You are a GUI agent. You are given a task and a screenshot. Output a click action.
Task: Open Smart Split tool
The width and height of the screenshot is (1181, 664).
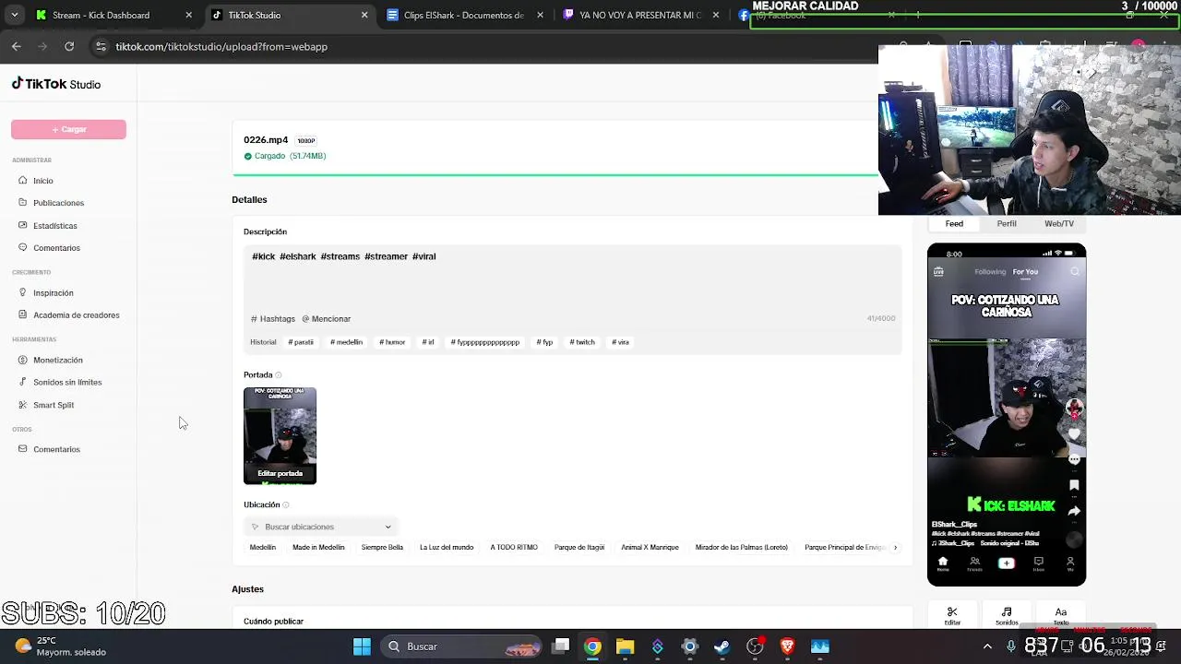tap(53, 406)
